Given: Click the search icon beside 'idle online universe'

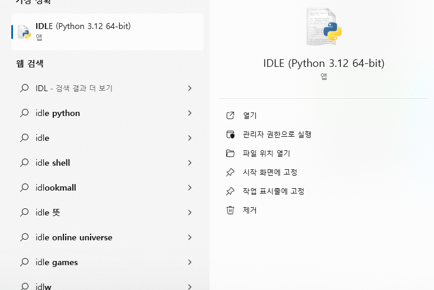Looking at the screenshot, I should coord(24,237).
